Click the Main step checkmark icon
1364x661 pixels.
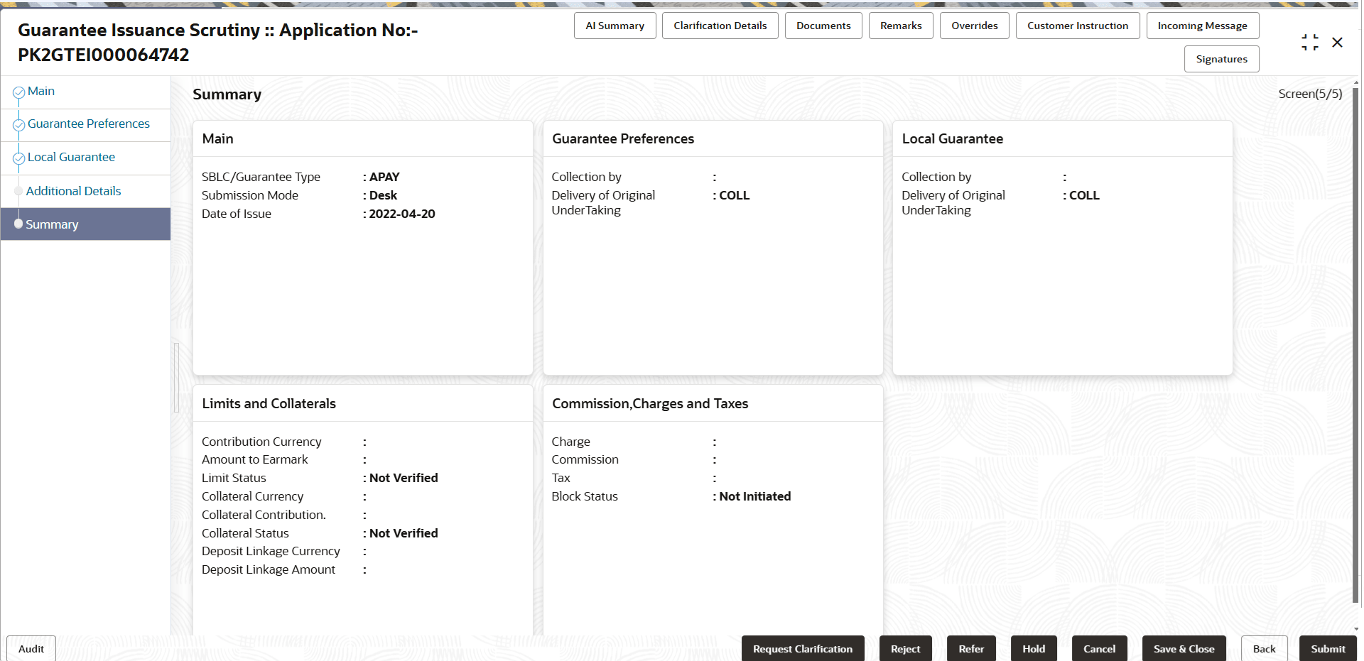pyautogui.click(x=19, y=92)
